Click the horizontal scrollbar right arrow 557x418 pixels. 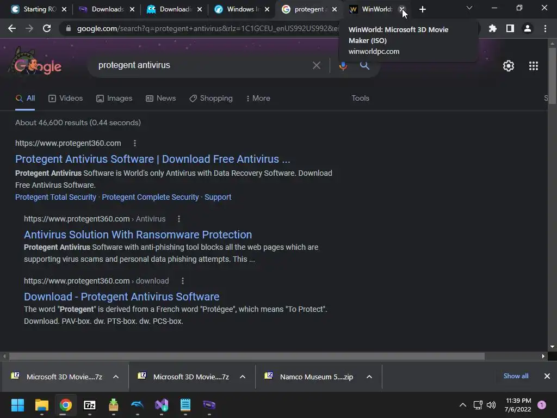point(543,356)
